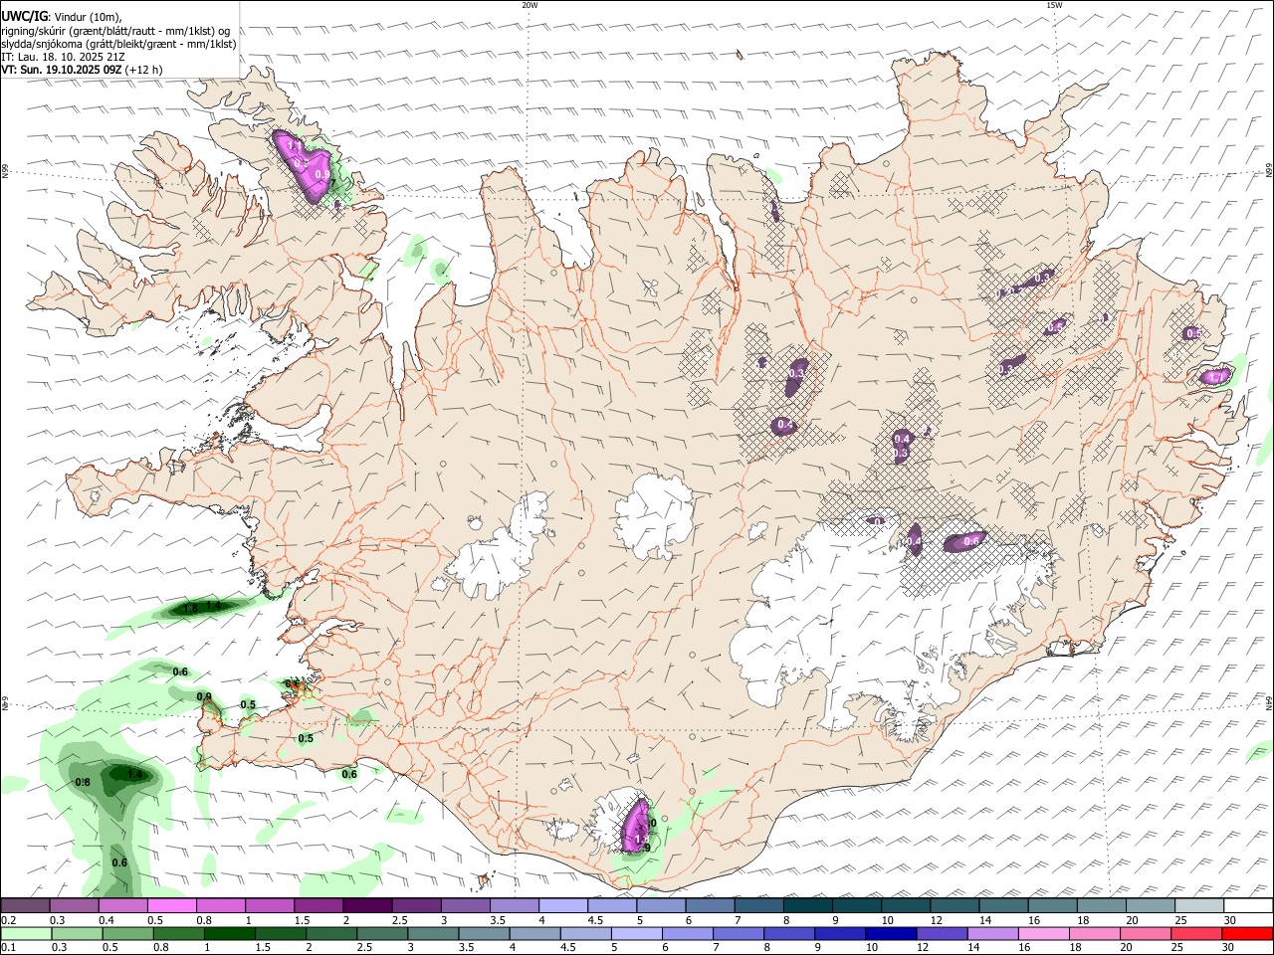Click the 20W longitude label
Screen dimensions: 1274x955
point(530,5)
